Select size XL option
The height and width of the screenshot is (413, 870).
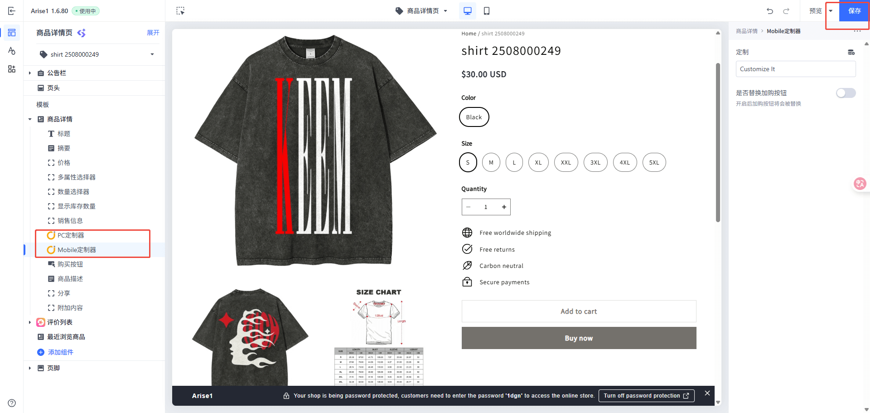pyautogui.click(x=538, y=162)
